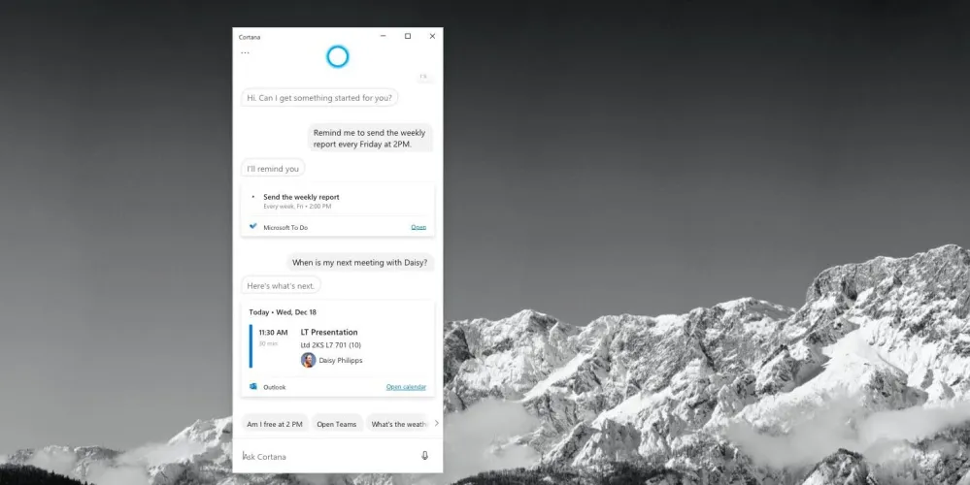
Task: Expand more suggestions with the right chevron
Action: click(x=436, y=424)
